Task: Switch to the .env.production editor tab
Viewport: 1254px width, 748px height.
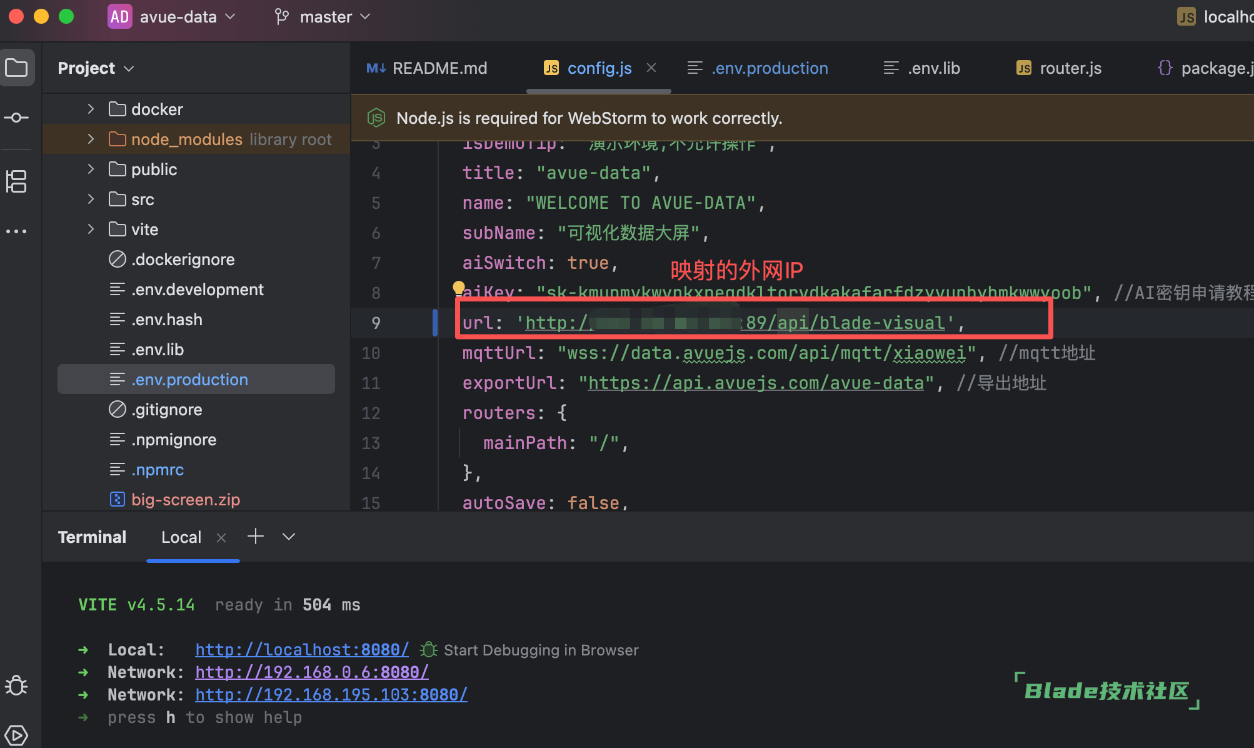Action: (769, 68)
